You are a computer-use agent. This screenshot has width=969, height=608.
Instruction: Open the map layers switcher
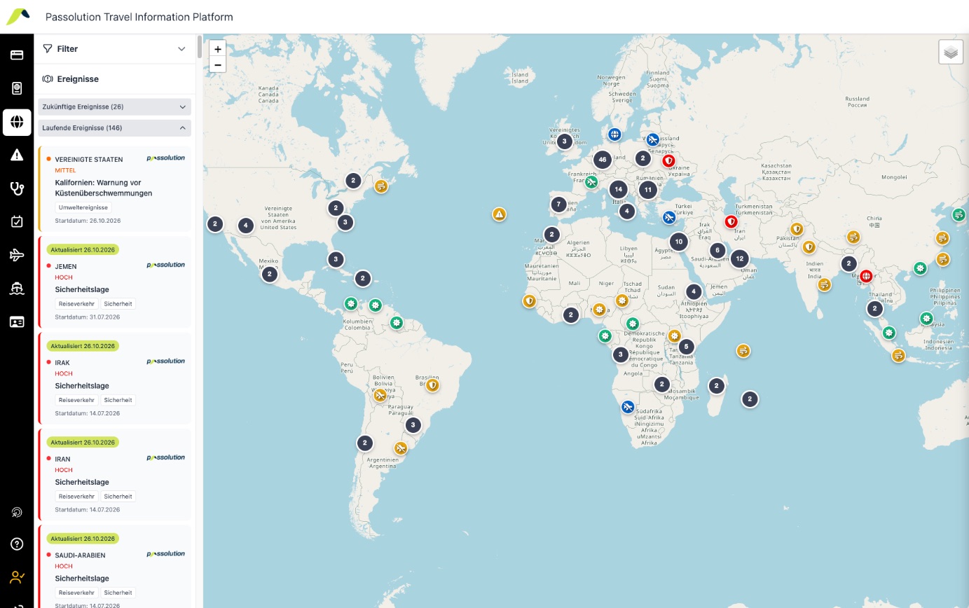click(951, 52)
